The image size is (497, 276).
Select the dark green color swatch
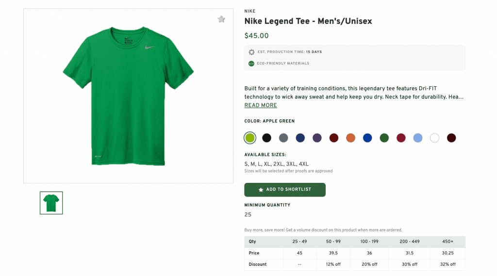[384, 138]
